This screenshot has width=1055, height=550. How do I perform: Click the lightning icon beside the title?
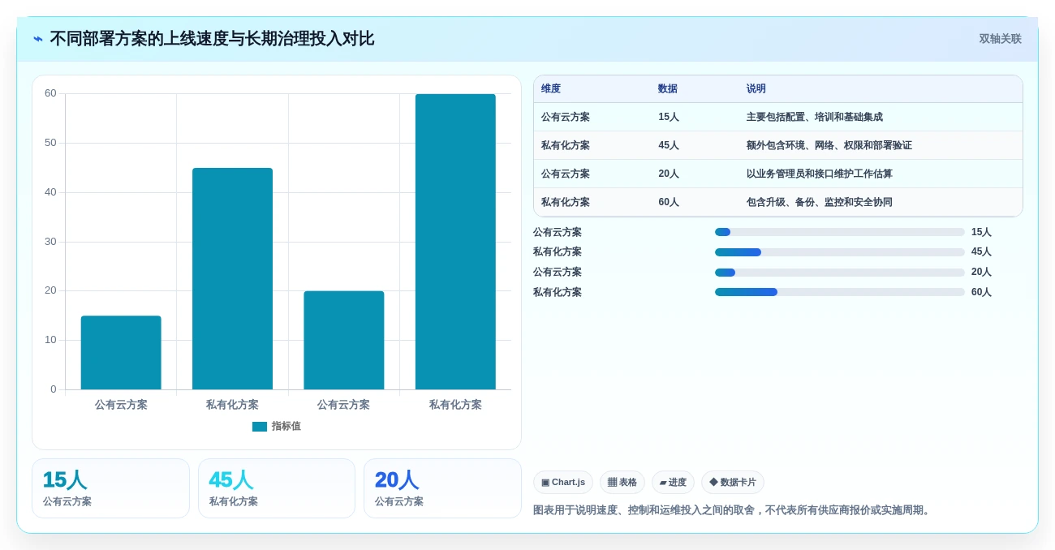pyautogui.click(x=38, y=39)
